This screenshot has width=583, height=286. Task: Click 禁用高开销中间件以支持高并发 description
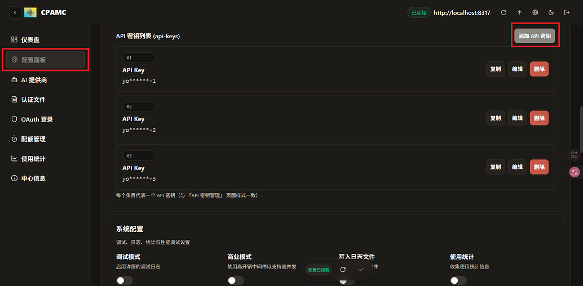262,266
